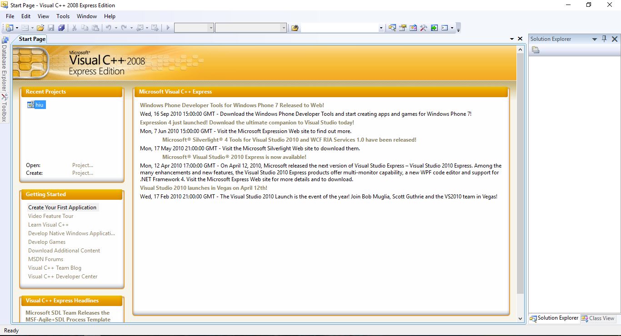Image resolution: width=621 pixels, height=336 pixels.
Task: Expand the Add New Item dropdown arrow
Action: tap(32, 28)
